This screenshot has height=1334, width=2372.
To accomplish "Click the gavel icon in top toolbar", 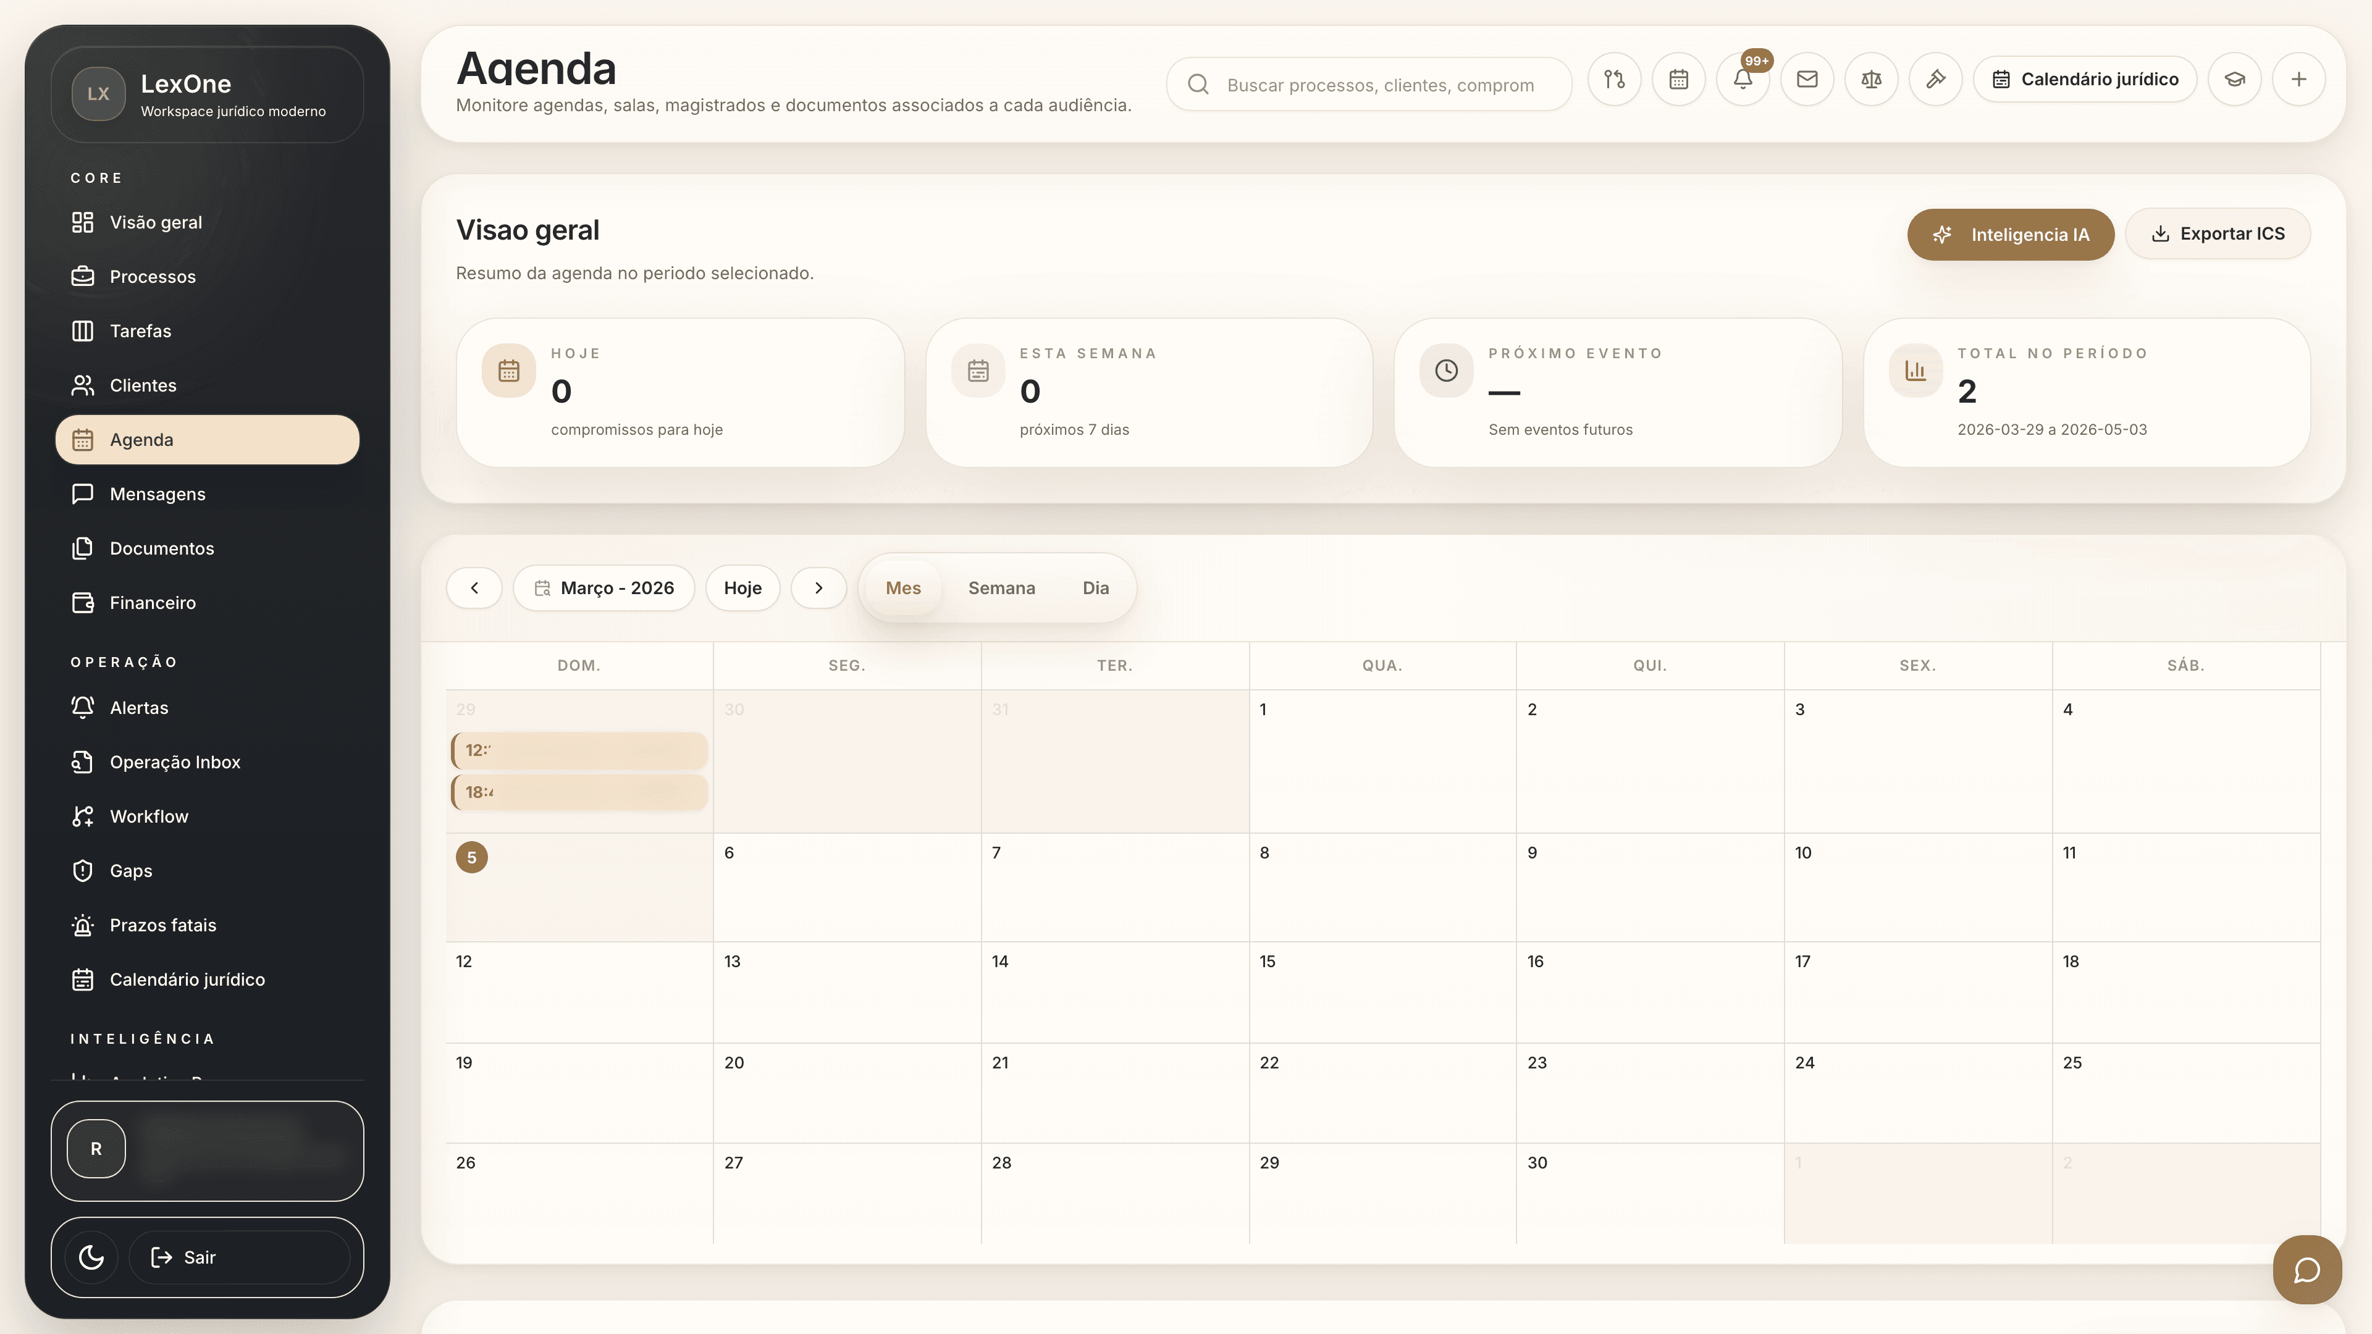I will (x=1935, y=80).
